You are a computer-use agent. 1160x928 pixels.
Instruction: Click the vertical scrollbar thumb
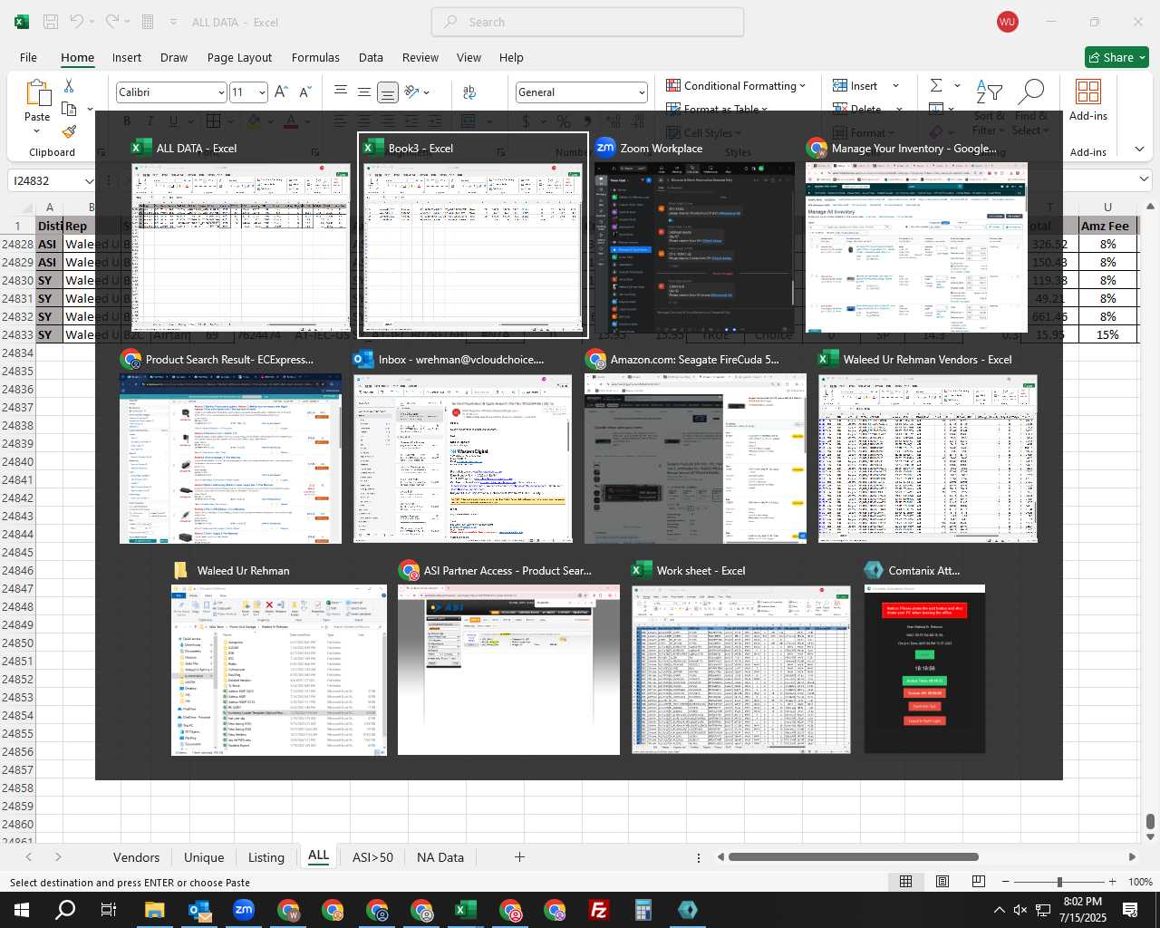pos(1150,822)
